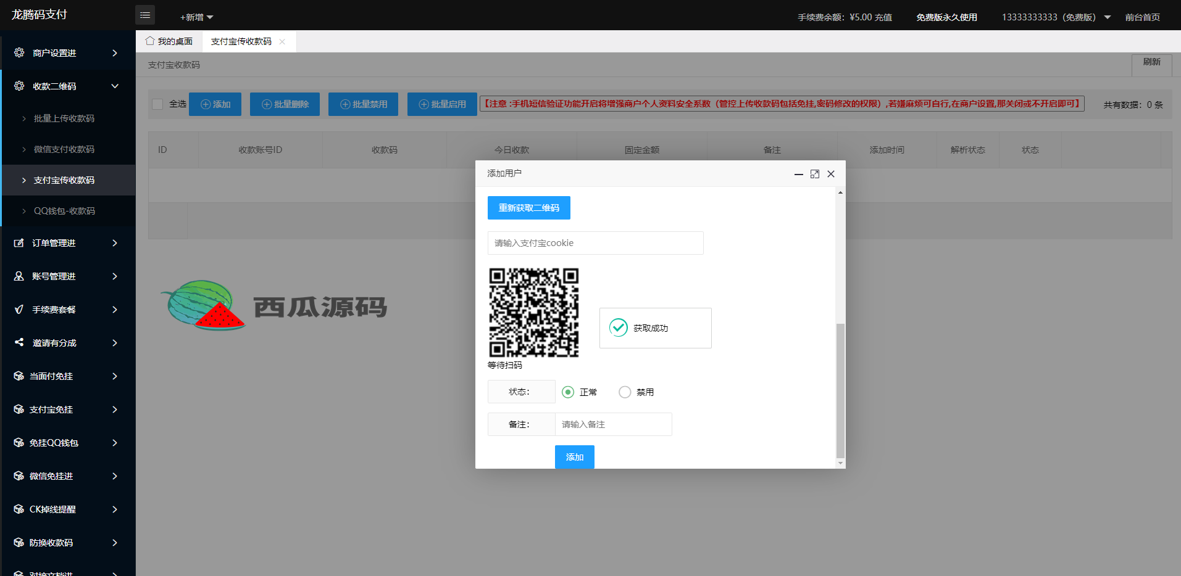
Task: Click the cube icon beside CK掉线提醒
Action: point(19,509)
